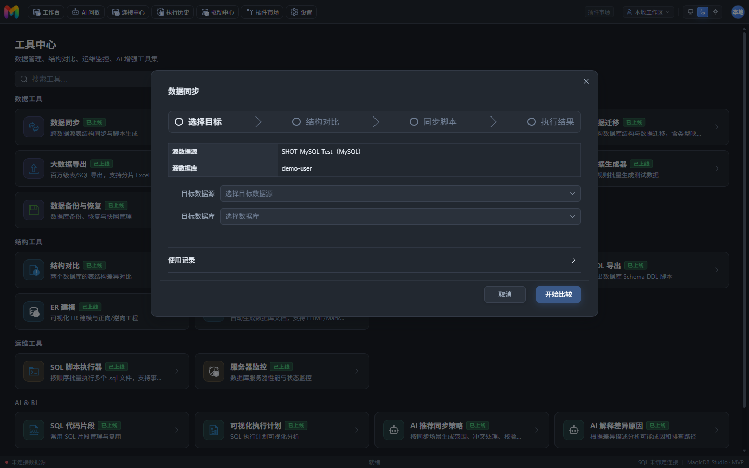The width and height of the screenshot is (749, 468).
Task: Click the 开始比较 button
Action: pyautogui.click(x=559, y=294)
